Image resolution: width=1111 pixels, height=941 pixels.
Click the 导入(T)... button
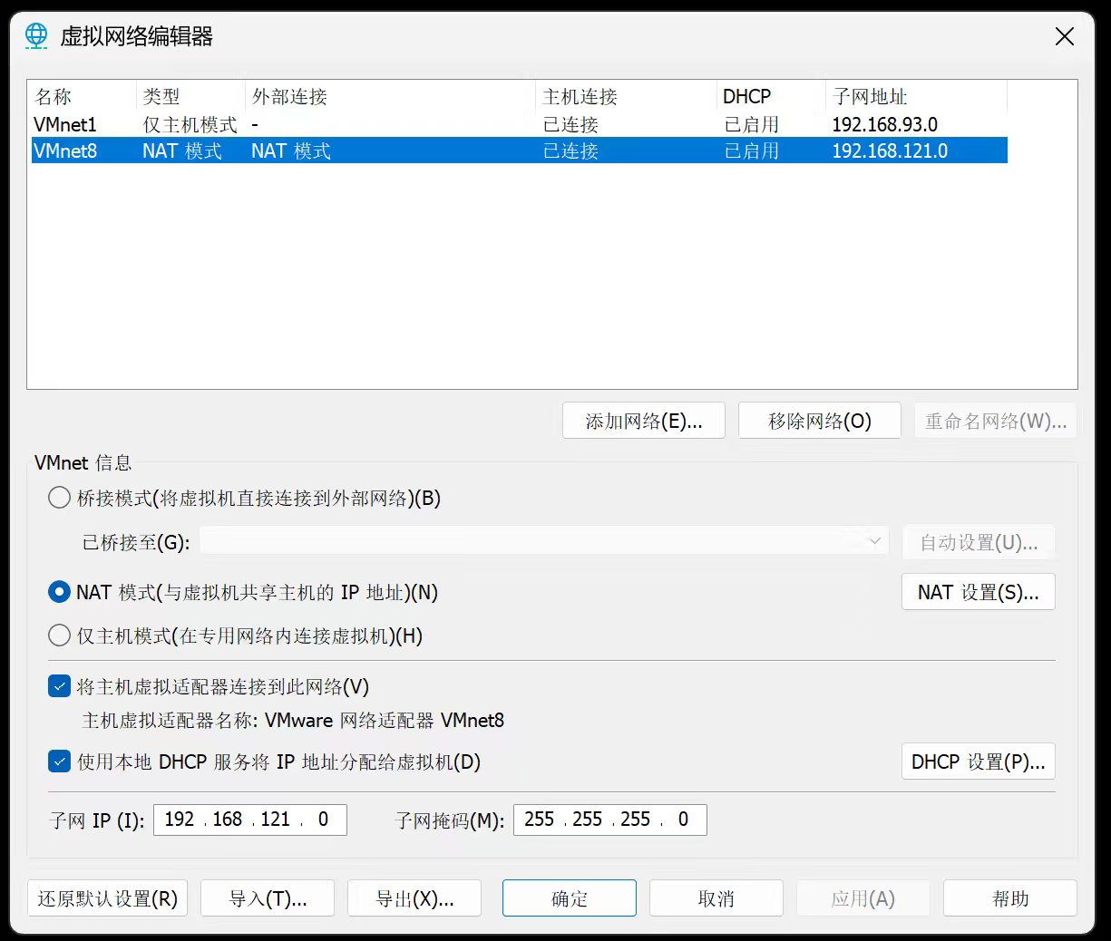click(268, 898)
